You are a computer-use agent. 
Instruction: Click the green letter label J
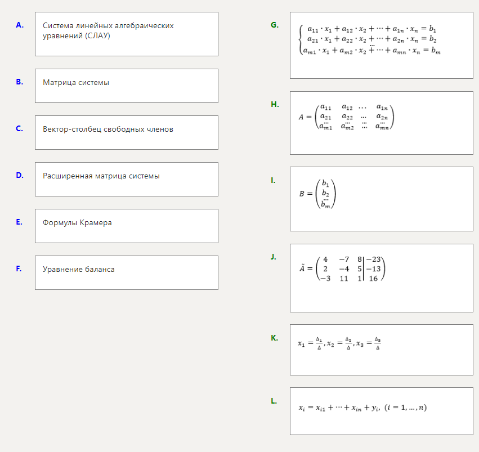point(274,257)
